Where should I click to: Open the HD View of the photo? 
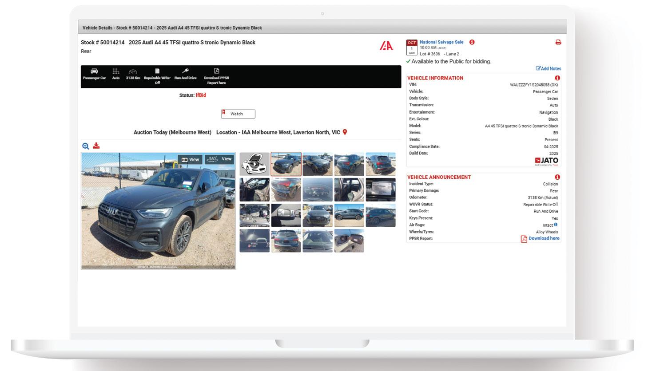coord(190,160)
